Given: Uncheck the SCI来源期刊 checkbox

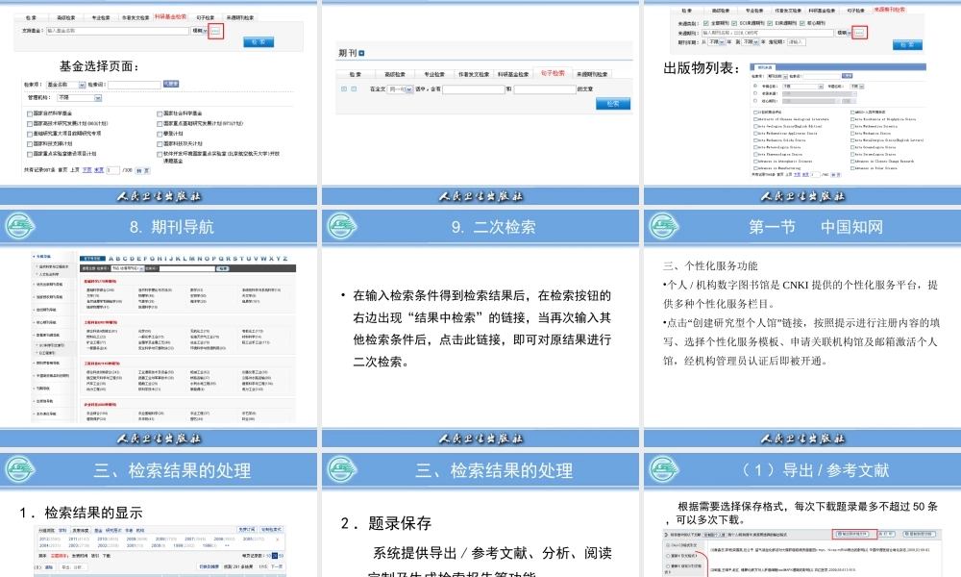Looking at the screenshot, I should (733, 23).
